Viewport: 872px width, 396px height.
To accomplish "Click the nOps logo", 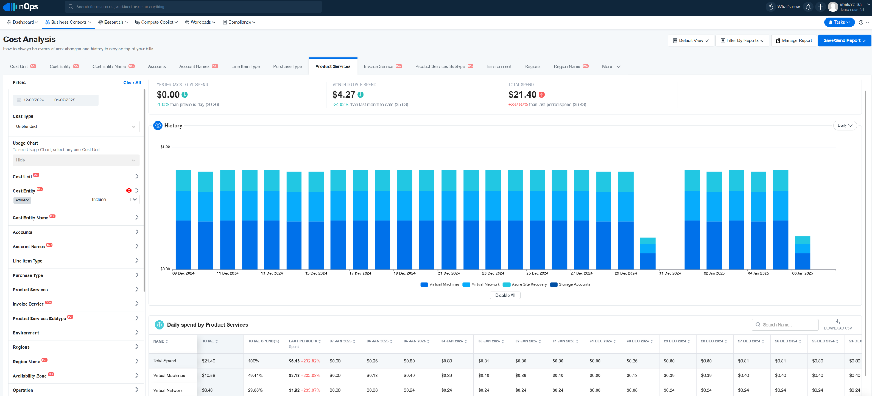I will (21, 7).
